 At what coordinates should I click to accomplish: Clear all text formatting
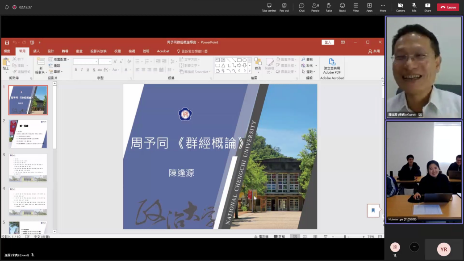pyautogui.click(x=129, y=62)
